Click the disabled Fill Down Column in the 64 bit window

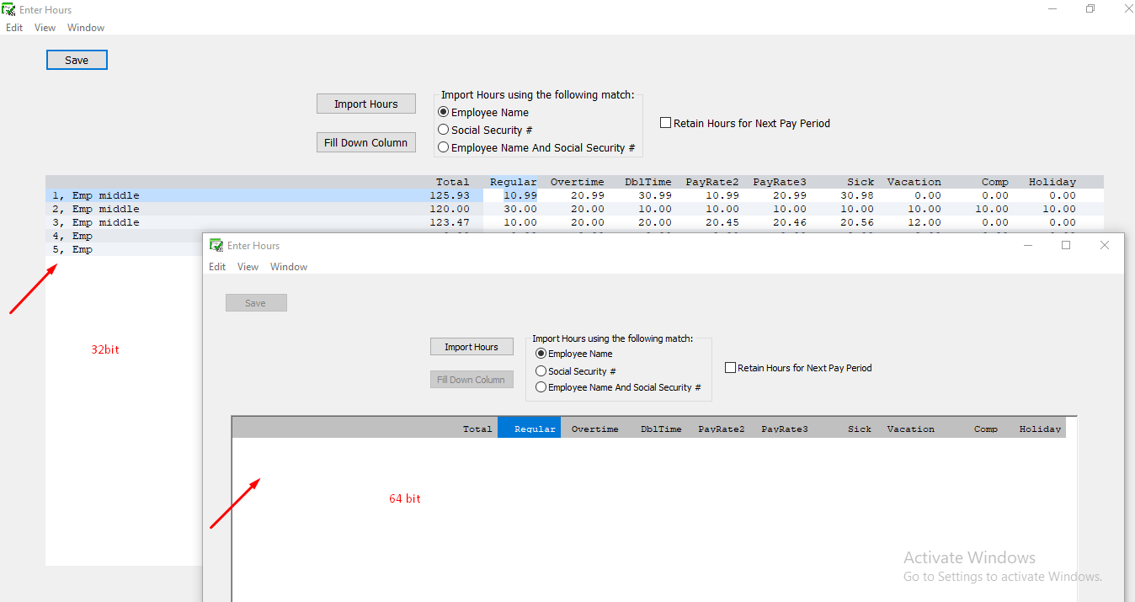472,380
